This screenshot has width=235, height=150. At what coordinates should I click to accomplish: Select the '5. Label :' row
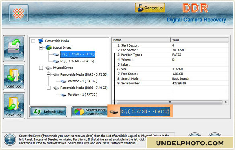(170, 64)
